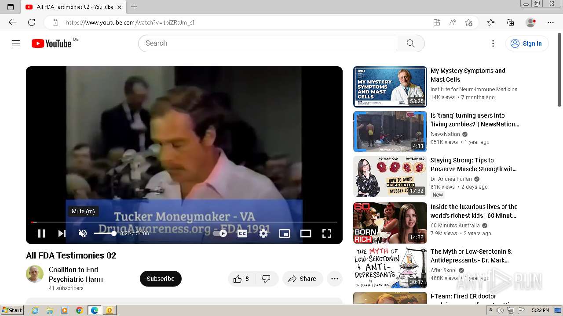
Task: Adjust the volume slider
Action: pyautogui.click(x=105, y=233)
